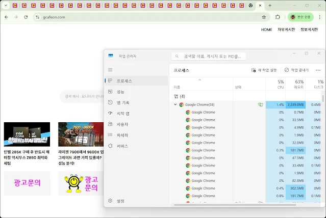Sort processes by 5% CPU column
This screenshot has width=326, height=218.
point(275,84)
